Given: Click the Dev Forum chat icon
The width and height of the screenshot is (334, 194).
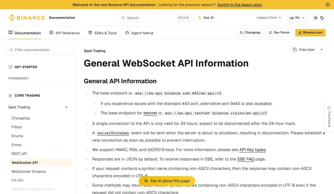Looking at the screenshot, I should click(271, 33).
